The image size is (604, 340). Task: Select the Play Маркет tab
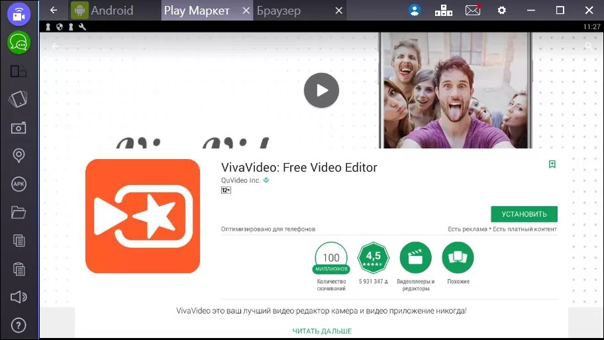pos(197,11)
